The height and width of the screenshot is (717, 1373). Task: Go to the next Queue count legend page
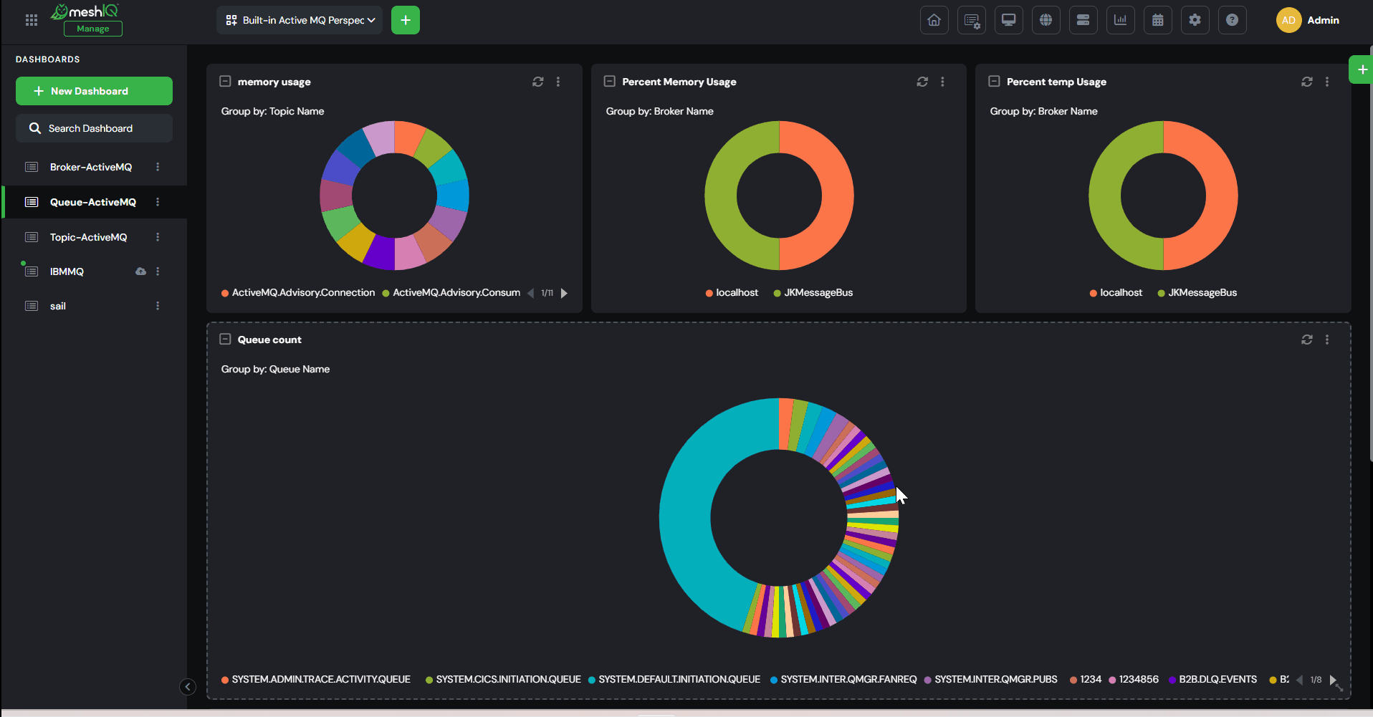point(1333,680)
